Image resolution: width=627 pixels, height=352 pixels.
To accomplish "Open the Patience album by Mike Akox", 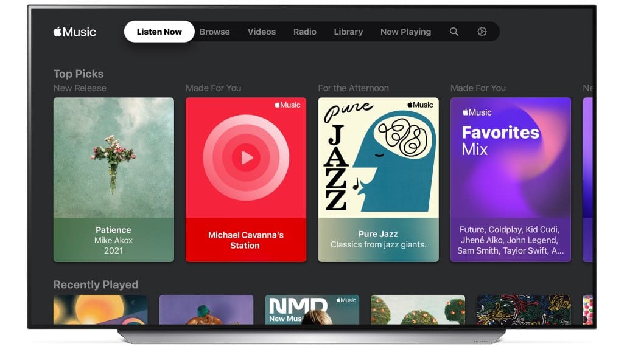I will 113,179.
